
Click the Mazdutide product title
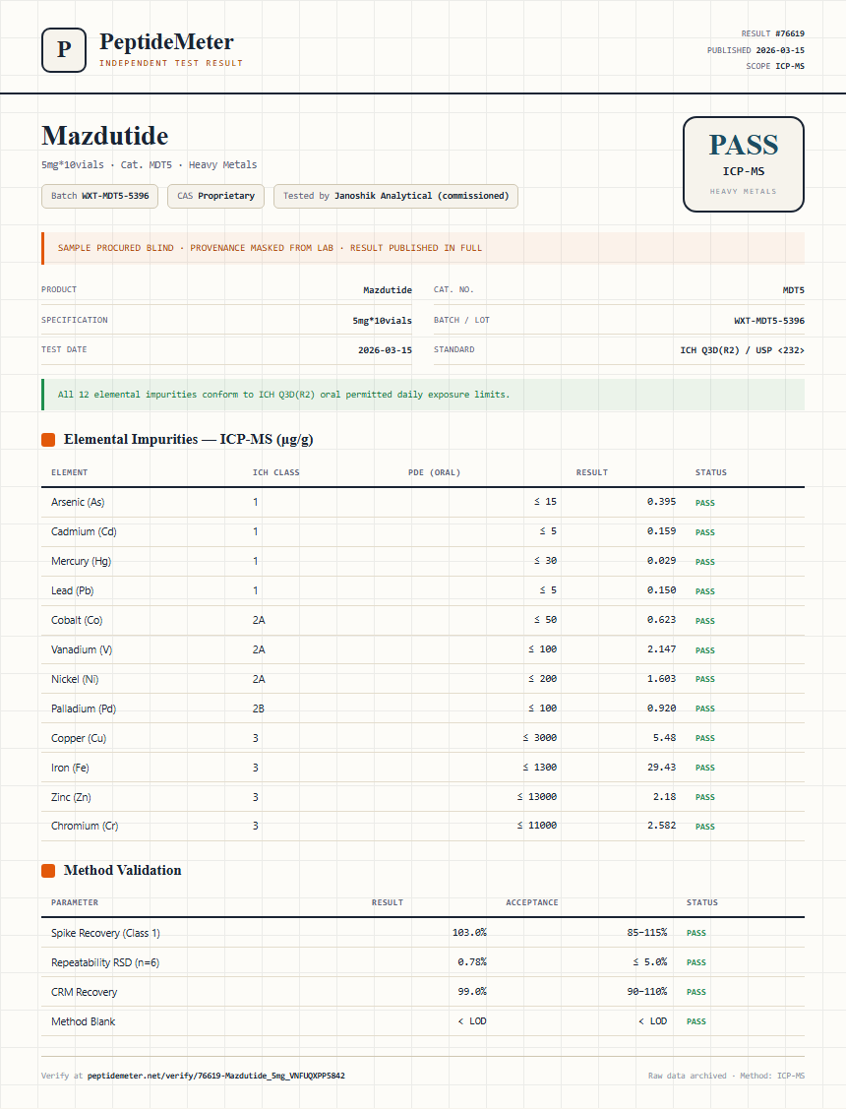point(104,136)
